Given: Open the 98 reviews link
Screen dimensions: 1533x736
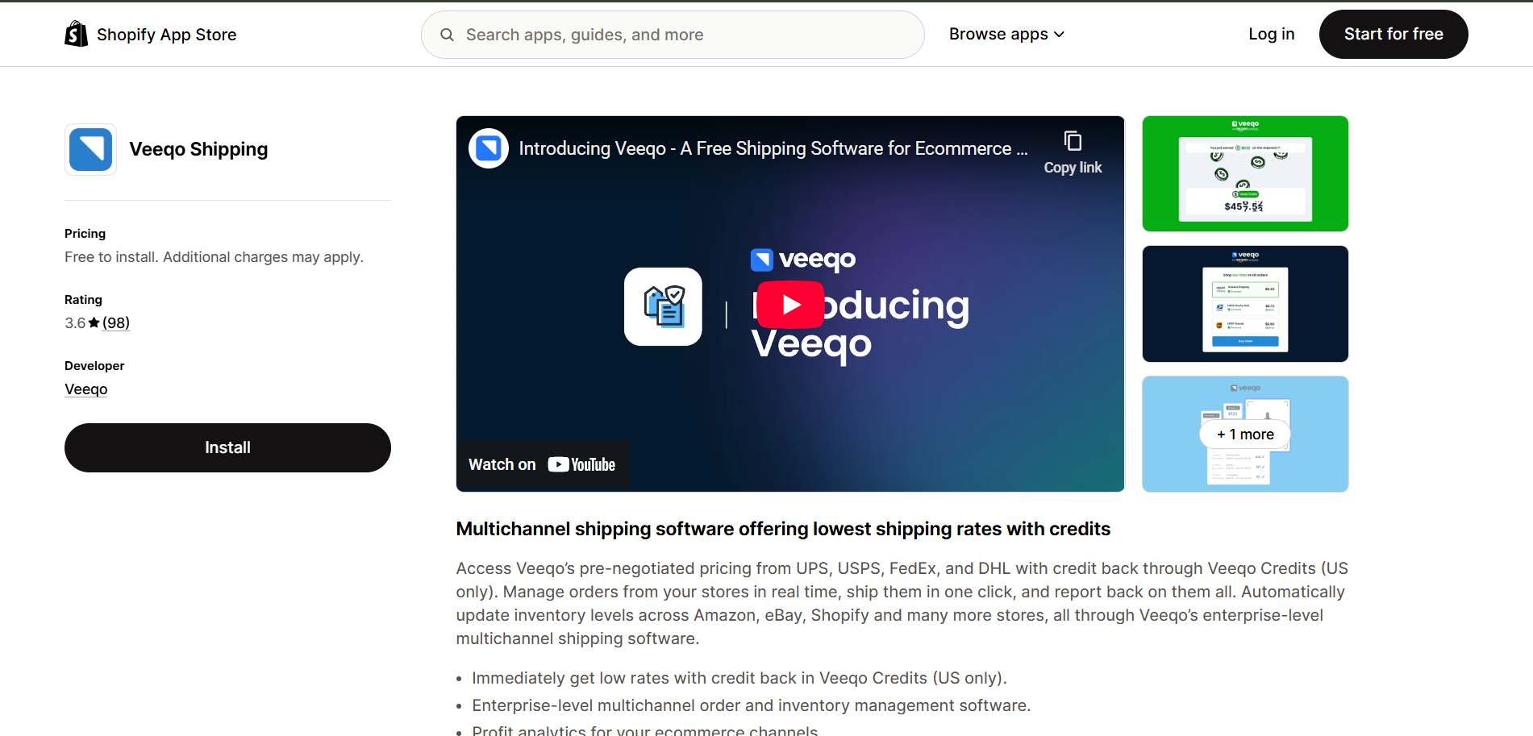Looking at the screenshot, I should [x=116, y=323].
